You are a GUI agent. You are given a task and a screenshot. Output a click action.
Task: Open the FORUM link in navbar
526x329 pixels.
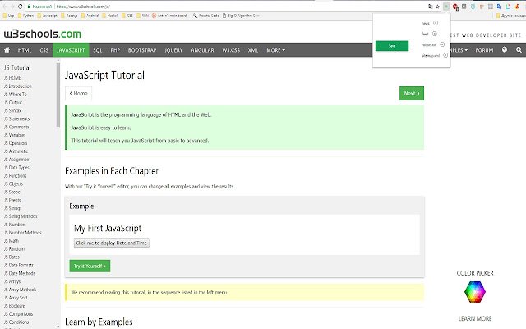[484, 49]
